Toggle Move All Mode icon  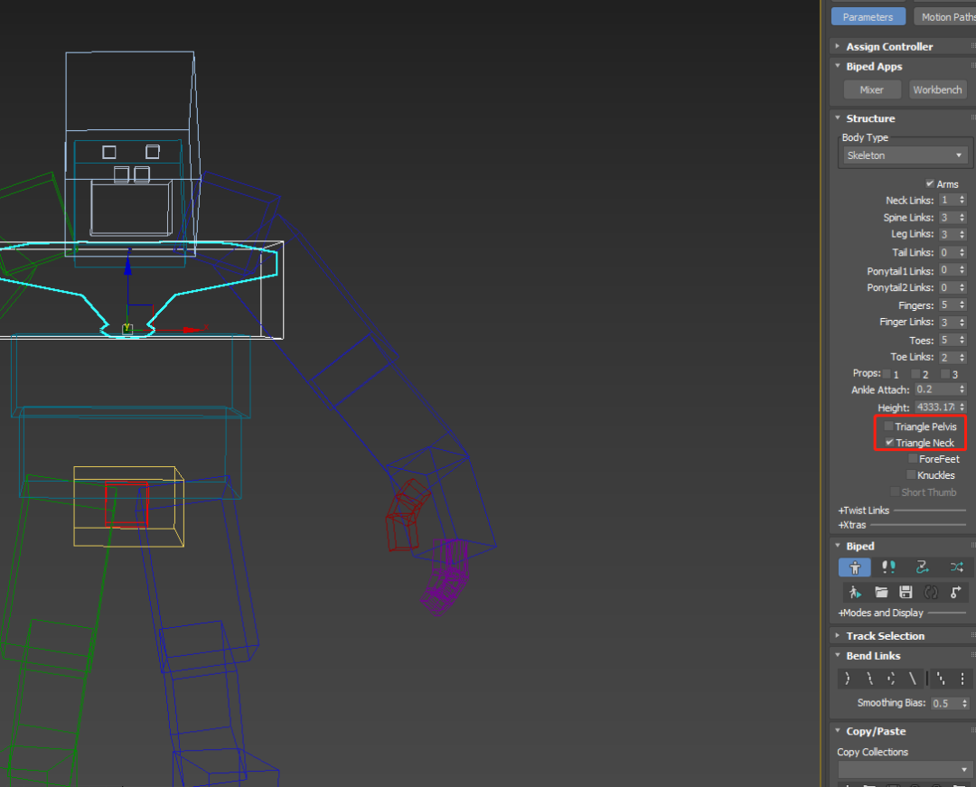pyautogui.click(x=955, y=592)
